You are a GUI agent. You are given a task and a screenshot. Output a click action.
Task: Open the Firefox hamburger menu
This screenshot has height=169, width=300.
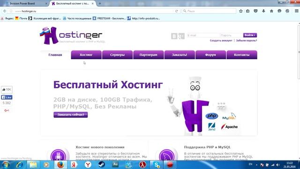tap(296, 11)
